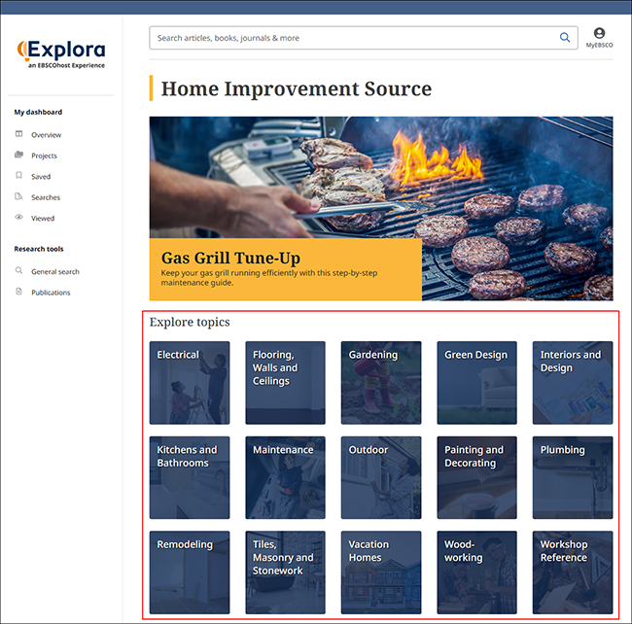
Task: Select the Electrical topic tile
Action: (190, 383)
